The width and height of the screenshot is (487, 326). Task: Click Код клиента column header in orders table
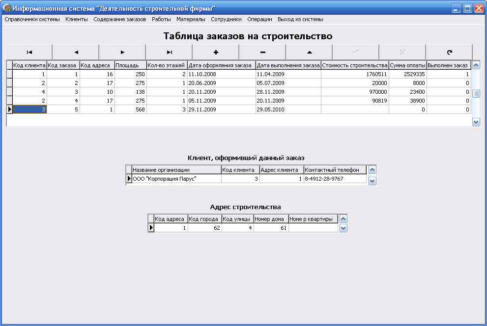pos(29,65)
